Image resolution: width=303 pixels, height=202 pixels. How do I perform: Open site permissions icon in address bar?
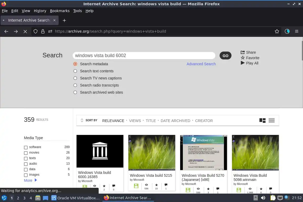(50, 31)
